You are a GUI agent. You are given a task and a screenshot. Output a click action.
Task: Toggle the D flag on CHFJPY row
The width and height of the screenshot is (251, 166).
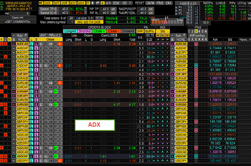tap(6, 74)
